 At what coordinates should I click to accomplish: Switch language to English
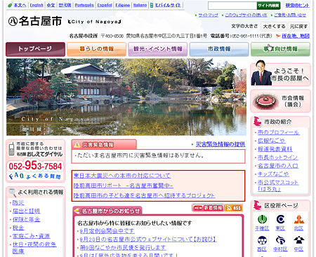click(x=37, y=5)
